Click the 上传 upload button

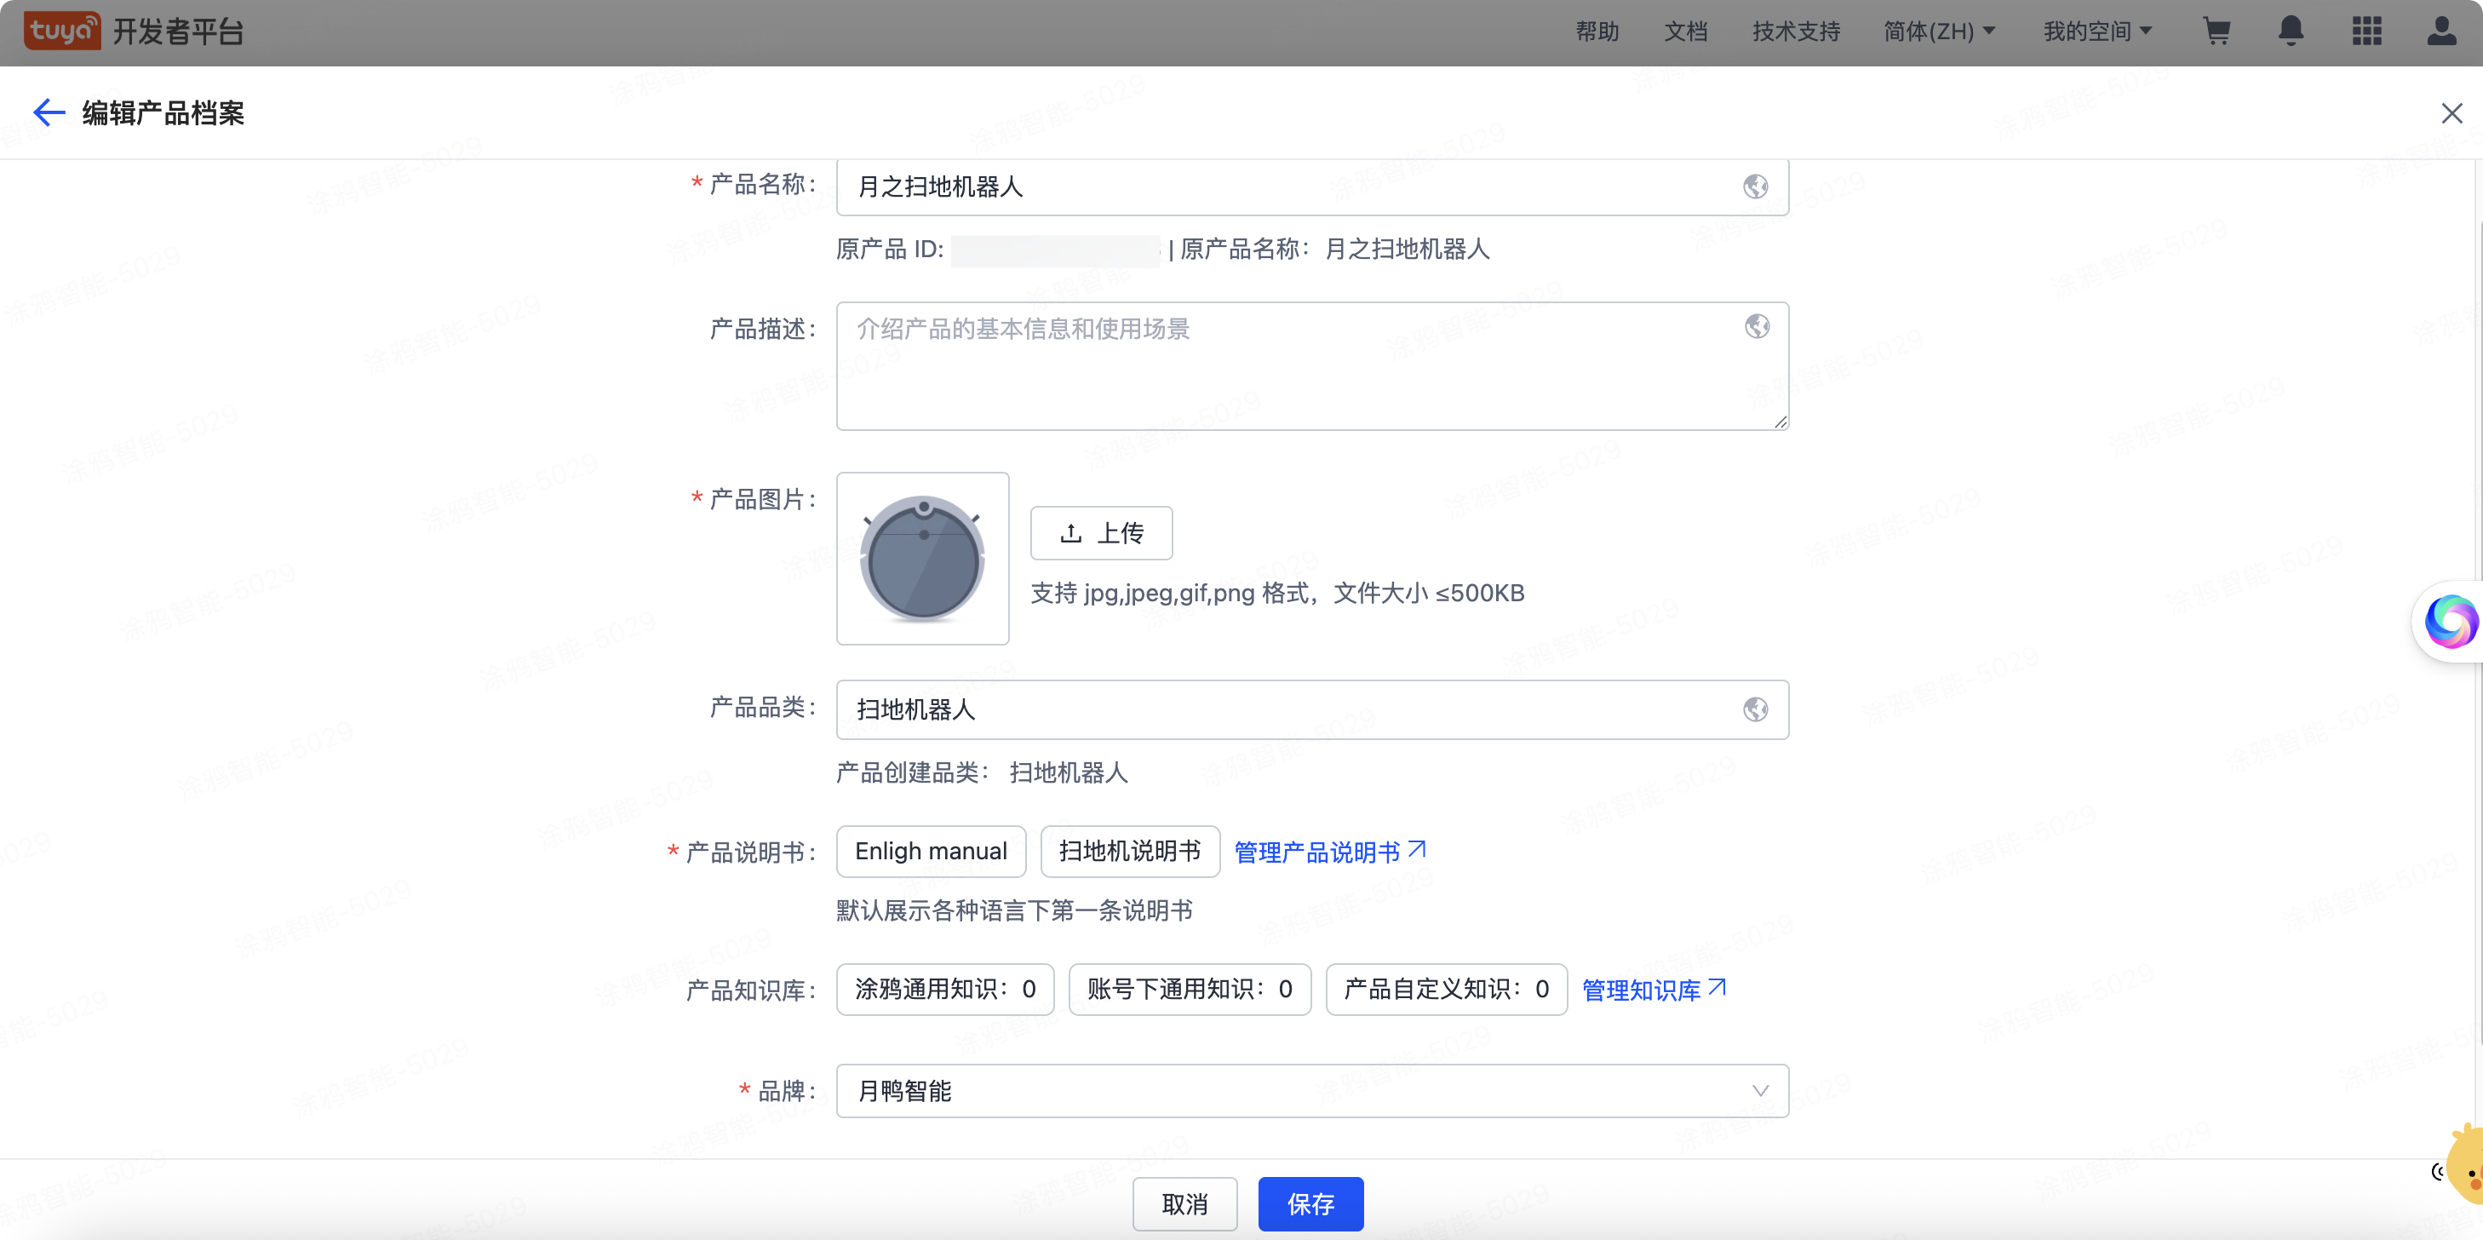click(1101, 532)
